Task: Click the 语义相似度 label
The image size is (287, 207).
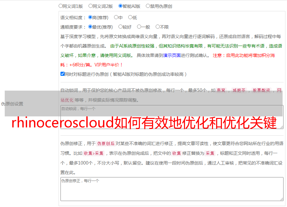Action: (73, 18)
